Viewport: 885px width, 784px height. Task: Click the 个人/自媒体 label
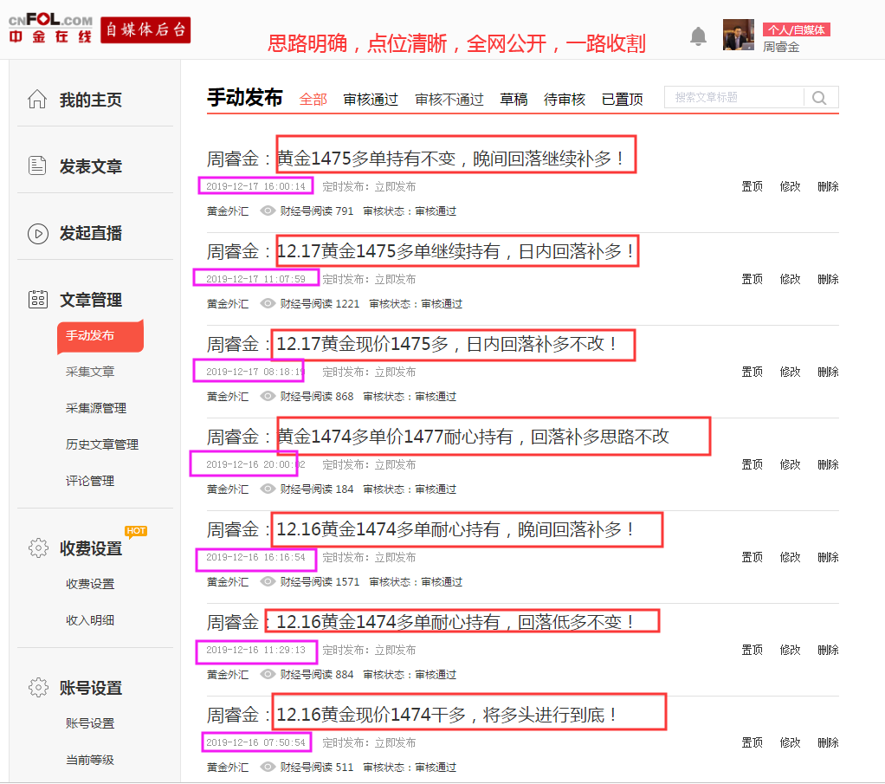click(797, 30)
